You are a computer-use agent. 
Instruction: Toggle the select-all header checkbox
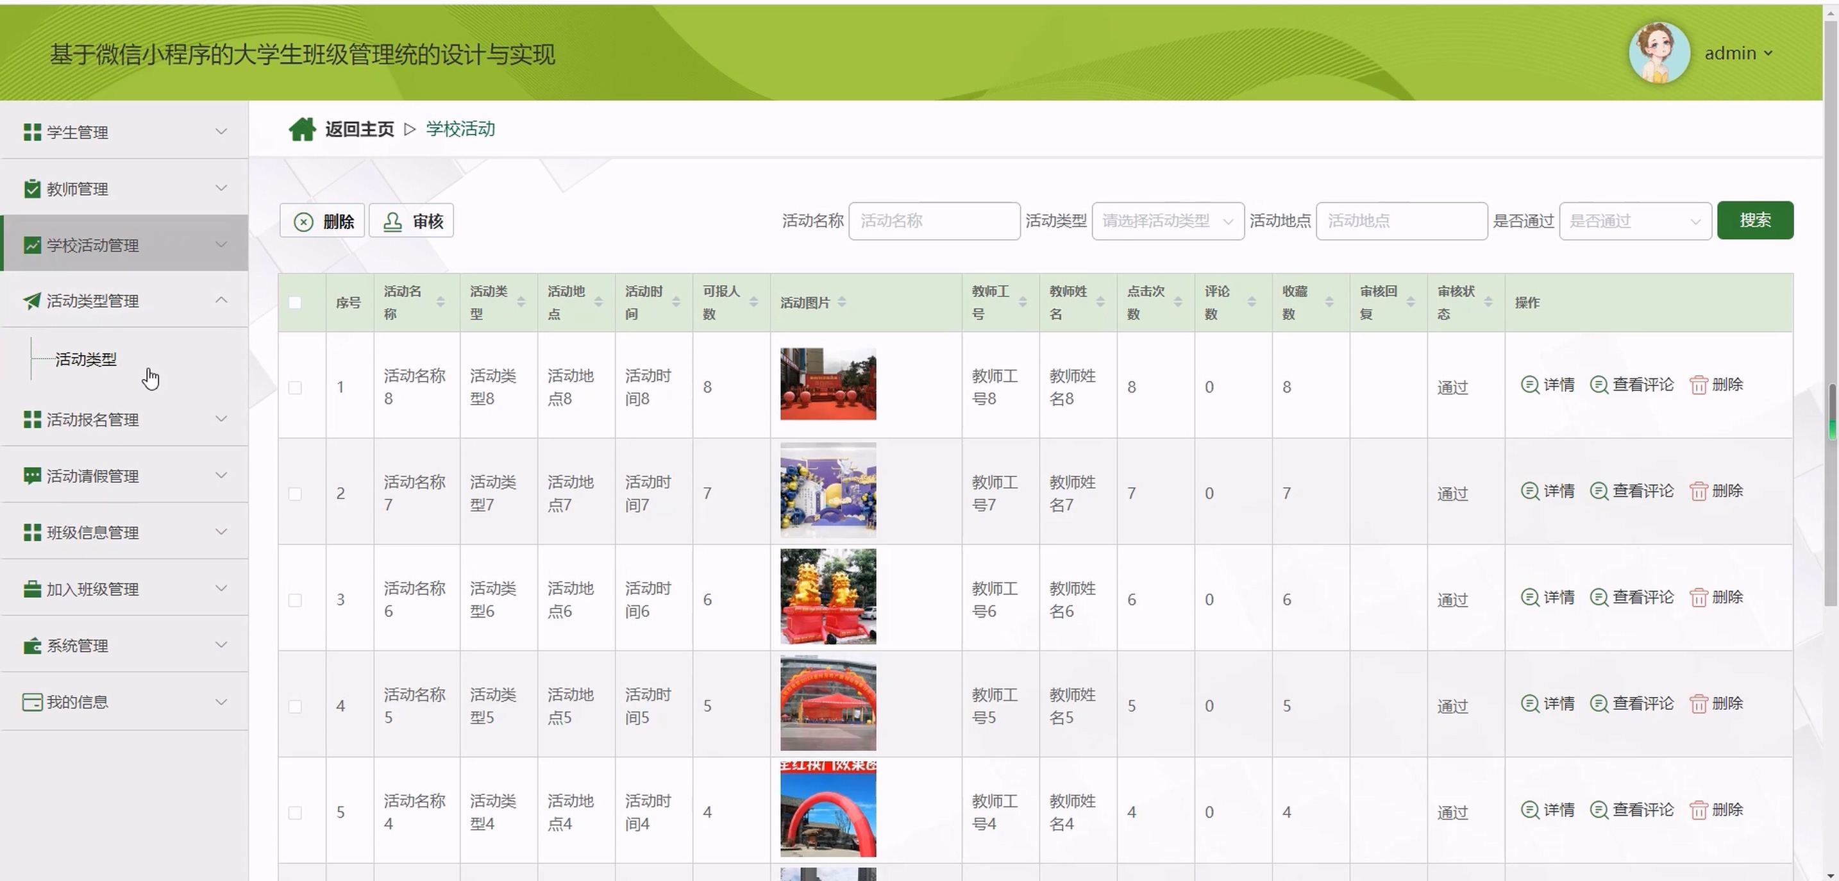point(295,302)
